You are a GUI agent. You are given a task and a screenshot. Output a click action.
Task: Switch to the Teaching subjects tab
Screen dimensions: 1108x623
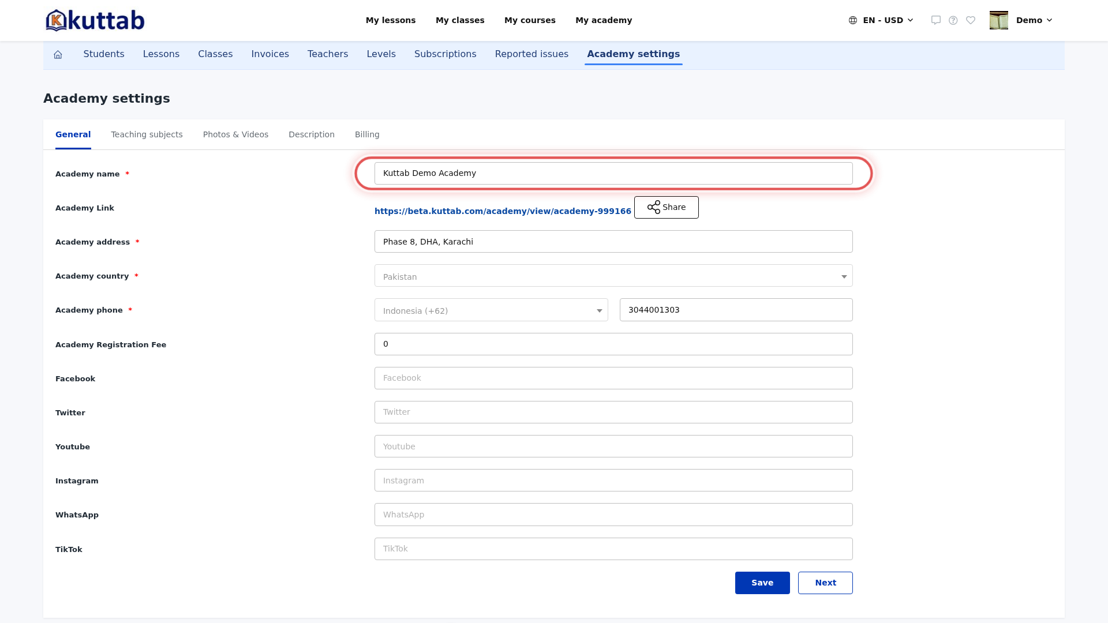(147, 134)
